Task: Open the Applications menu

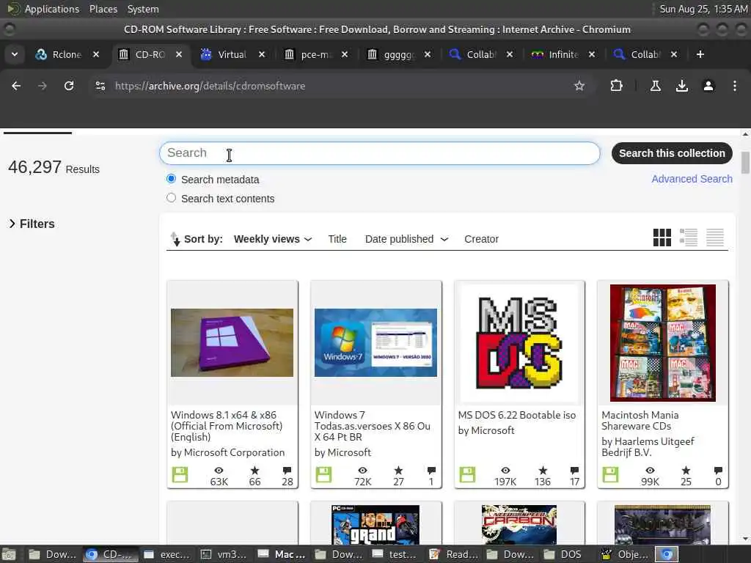Action: [x=52, y=9]
